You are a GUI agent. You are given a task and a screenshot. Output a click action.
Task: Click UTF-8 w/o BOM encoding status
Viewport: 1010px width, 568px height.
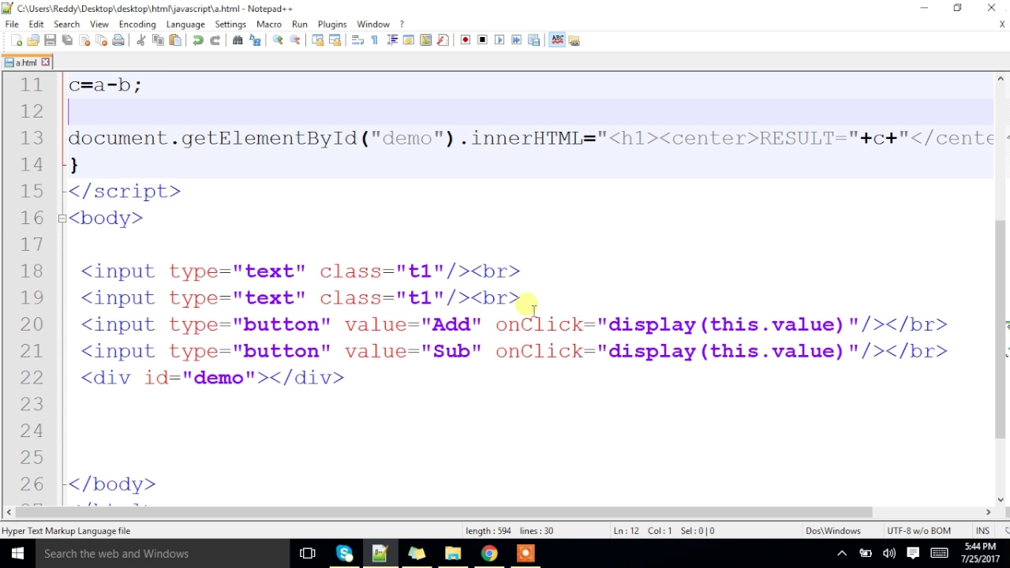point(918,531)
